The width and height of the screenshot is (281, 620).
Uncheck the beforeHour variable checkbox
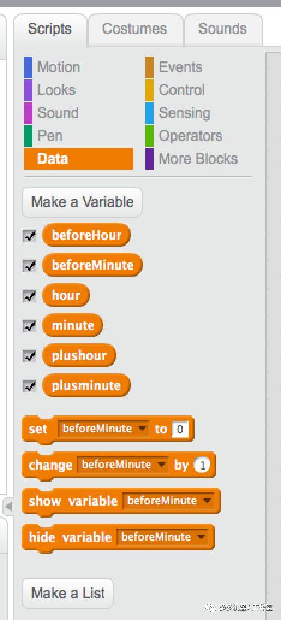click(29, 236)
